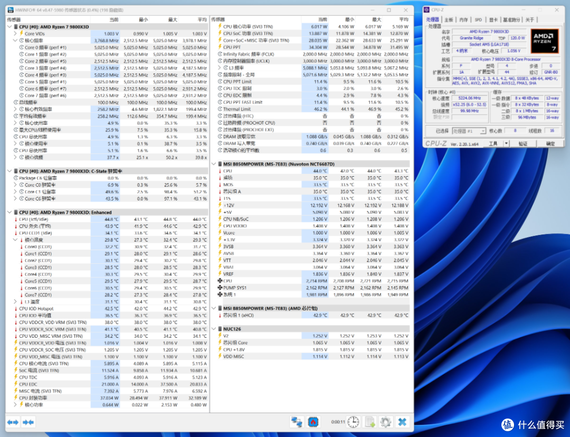This screenshot has height=437, width=570.
Task: Collapse the 核心频率 tree row
Action: (x=15, y=40)
